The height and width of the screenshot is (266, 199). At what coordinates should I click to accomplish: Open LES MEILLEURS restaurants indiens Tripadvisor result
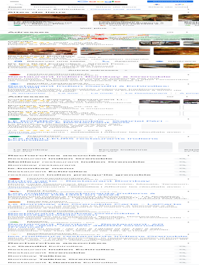coord(83,139)
